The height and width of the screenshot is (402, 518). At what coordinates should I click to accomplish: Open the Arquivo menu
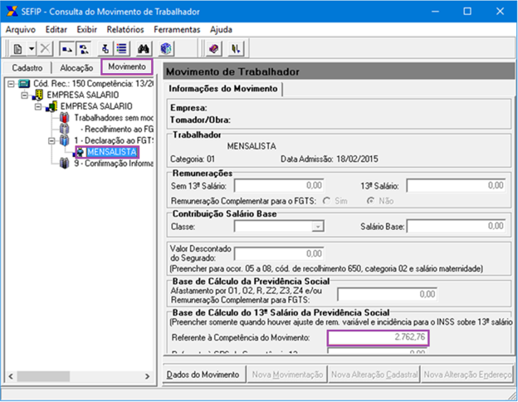(21, 30)
